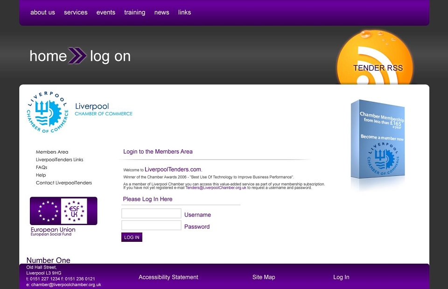Open the about us menu item
448x289 pixels.
coord(42,12)
